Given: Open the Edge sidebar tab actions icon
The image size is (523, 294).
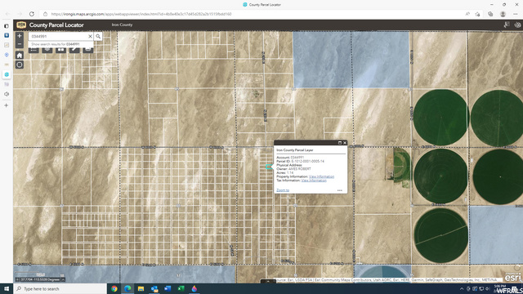Looking at the screenshot, I should click(x=7, y=26).
